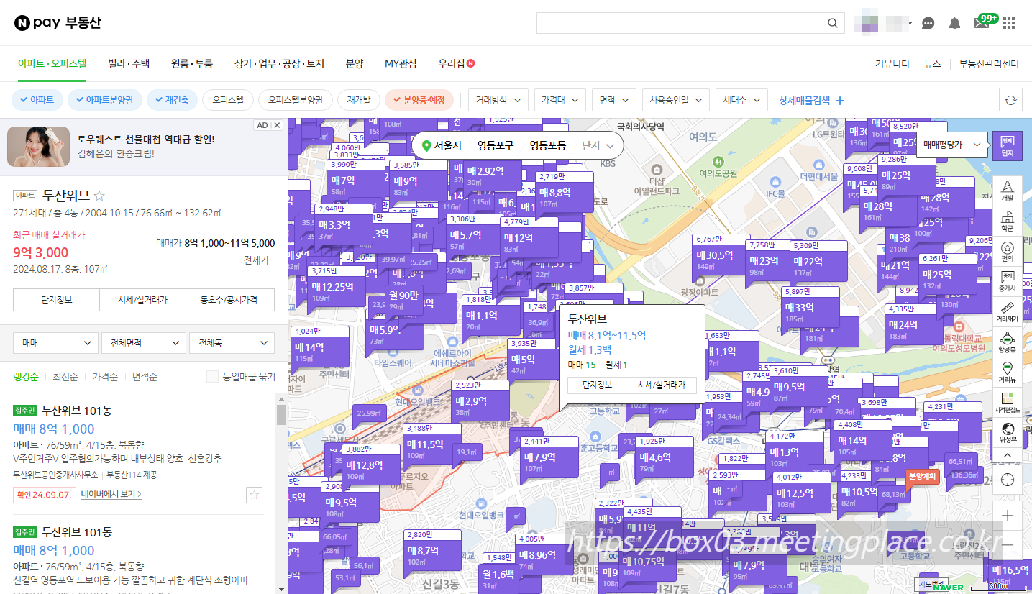Screen dimensions: 1032x594
Task: Open the 세대수 dropdown
Action: coord(742,101)
